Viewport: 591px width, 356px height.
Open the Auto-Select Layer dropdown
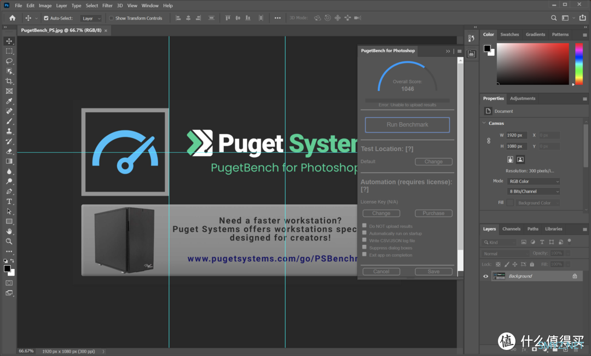[x=90, y=18]
